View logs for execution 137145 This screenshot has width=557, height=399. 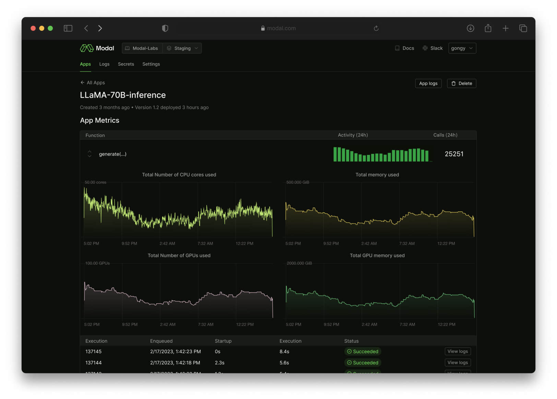click(458, 351)
